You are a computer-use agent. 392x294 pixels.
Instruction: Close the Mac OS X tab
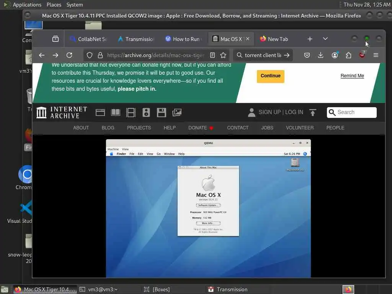[x=248, y=39]
